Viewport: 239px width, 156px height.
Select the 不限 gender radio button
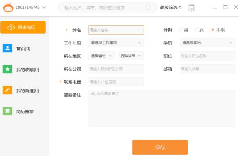pos(212,30)
